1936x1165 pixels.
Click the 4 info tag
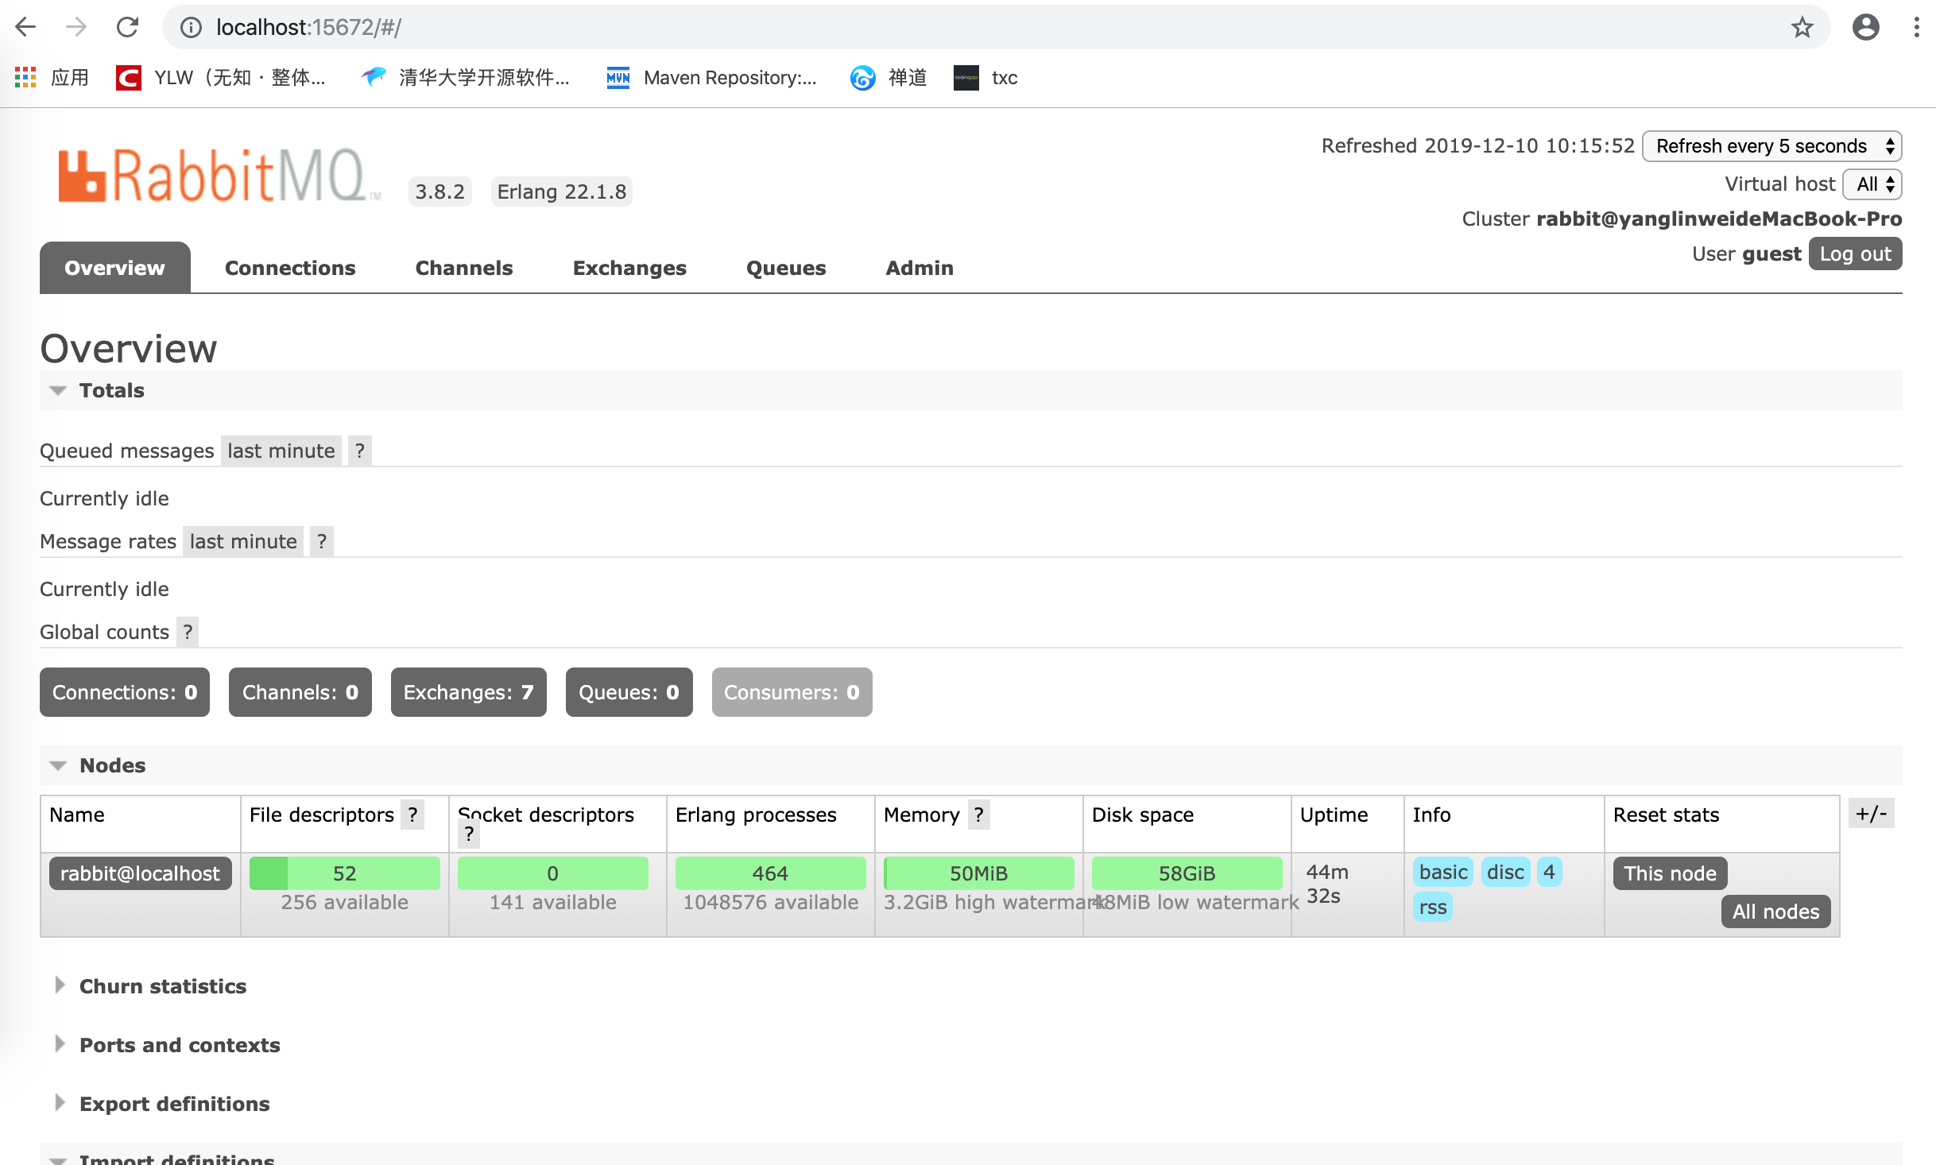tap(1549, 873)
